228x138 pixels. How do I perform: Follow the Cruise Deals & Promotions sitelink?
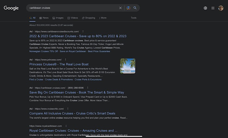point(59,80)
